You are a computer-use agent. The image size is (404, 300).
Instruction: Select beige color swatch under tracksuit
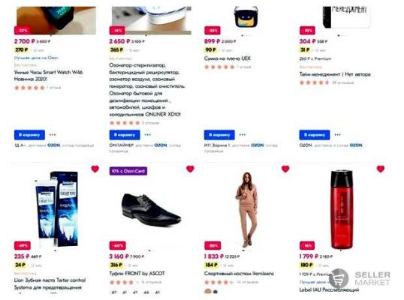click(x=208, y=292)
